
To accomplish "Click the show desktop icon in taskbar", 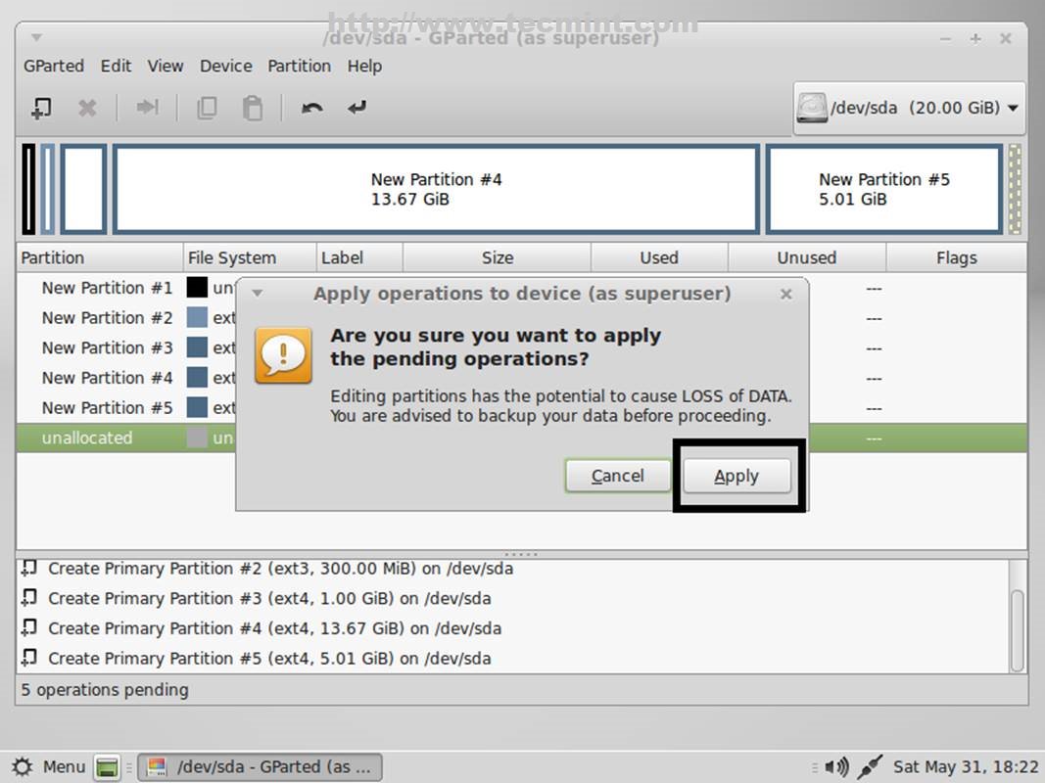I will 107,767.
